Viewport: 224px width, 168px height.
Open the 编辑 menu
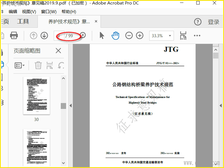13,12
